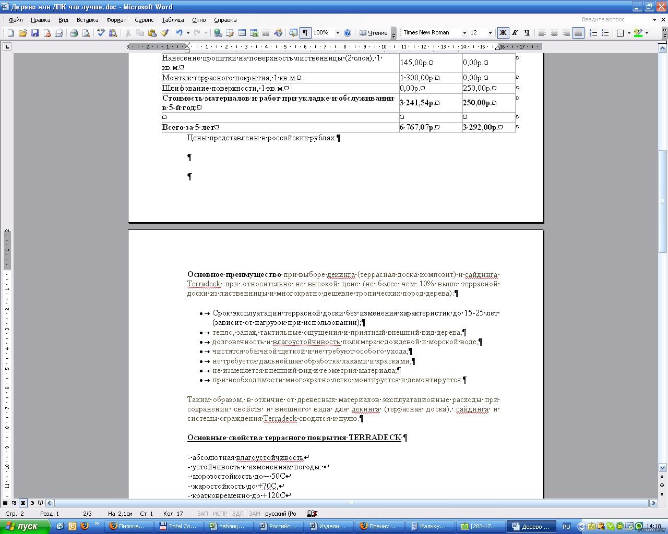Click the next page browse button
Viewport: 668px width, 534px height.
[663, 494]
